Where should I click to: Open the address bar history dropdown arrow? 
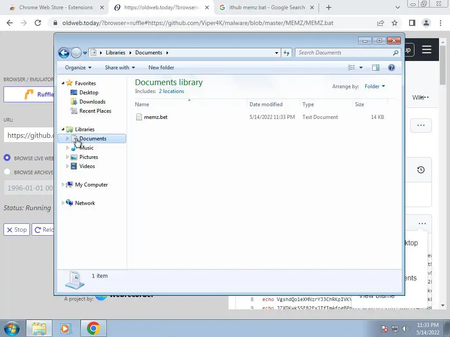(x=276, y=53)
